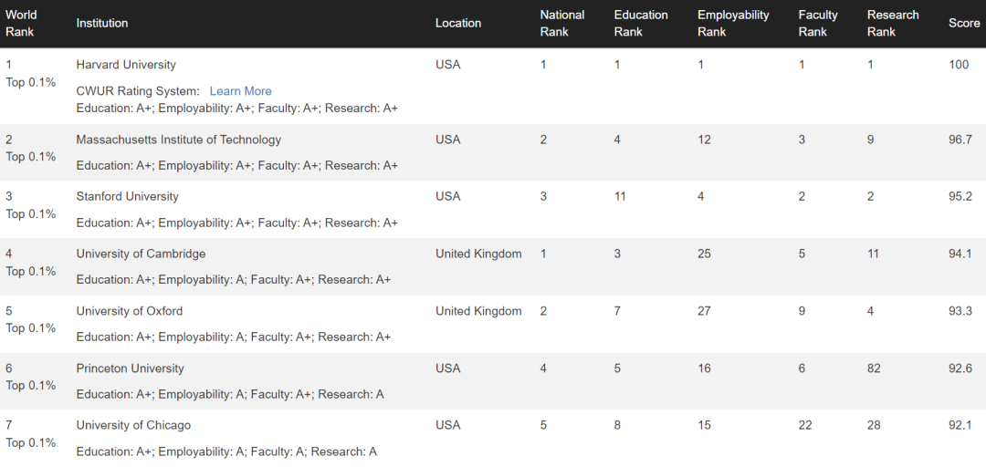Click Massachusetts Institute of Technology name

(x=179, y=140)
